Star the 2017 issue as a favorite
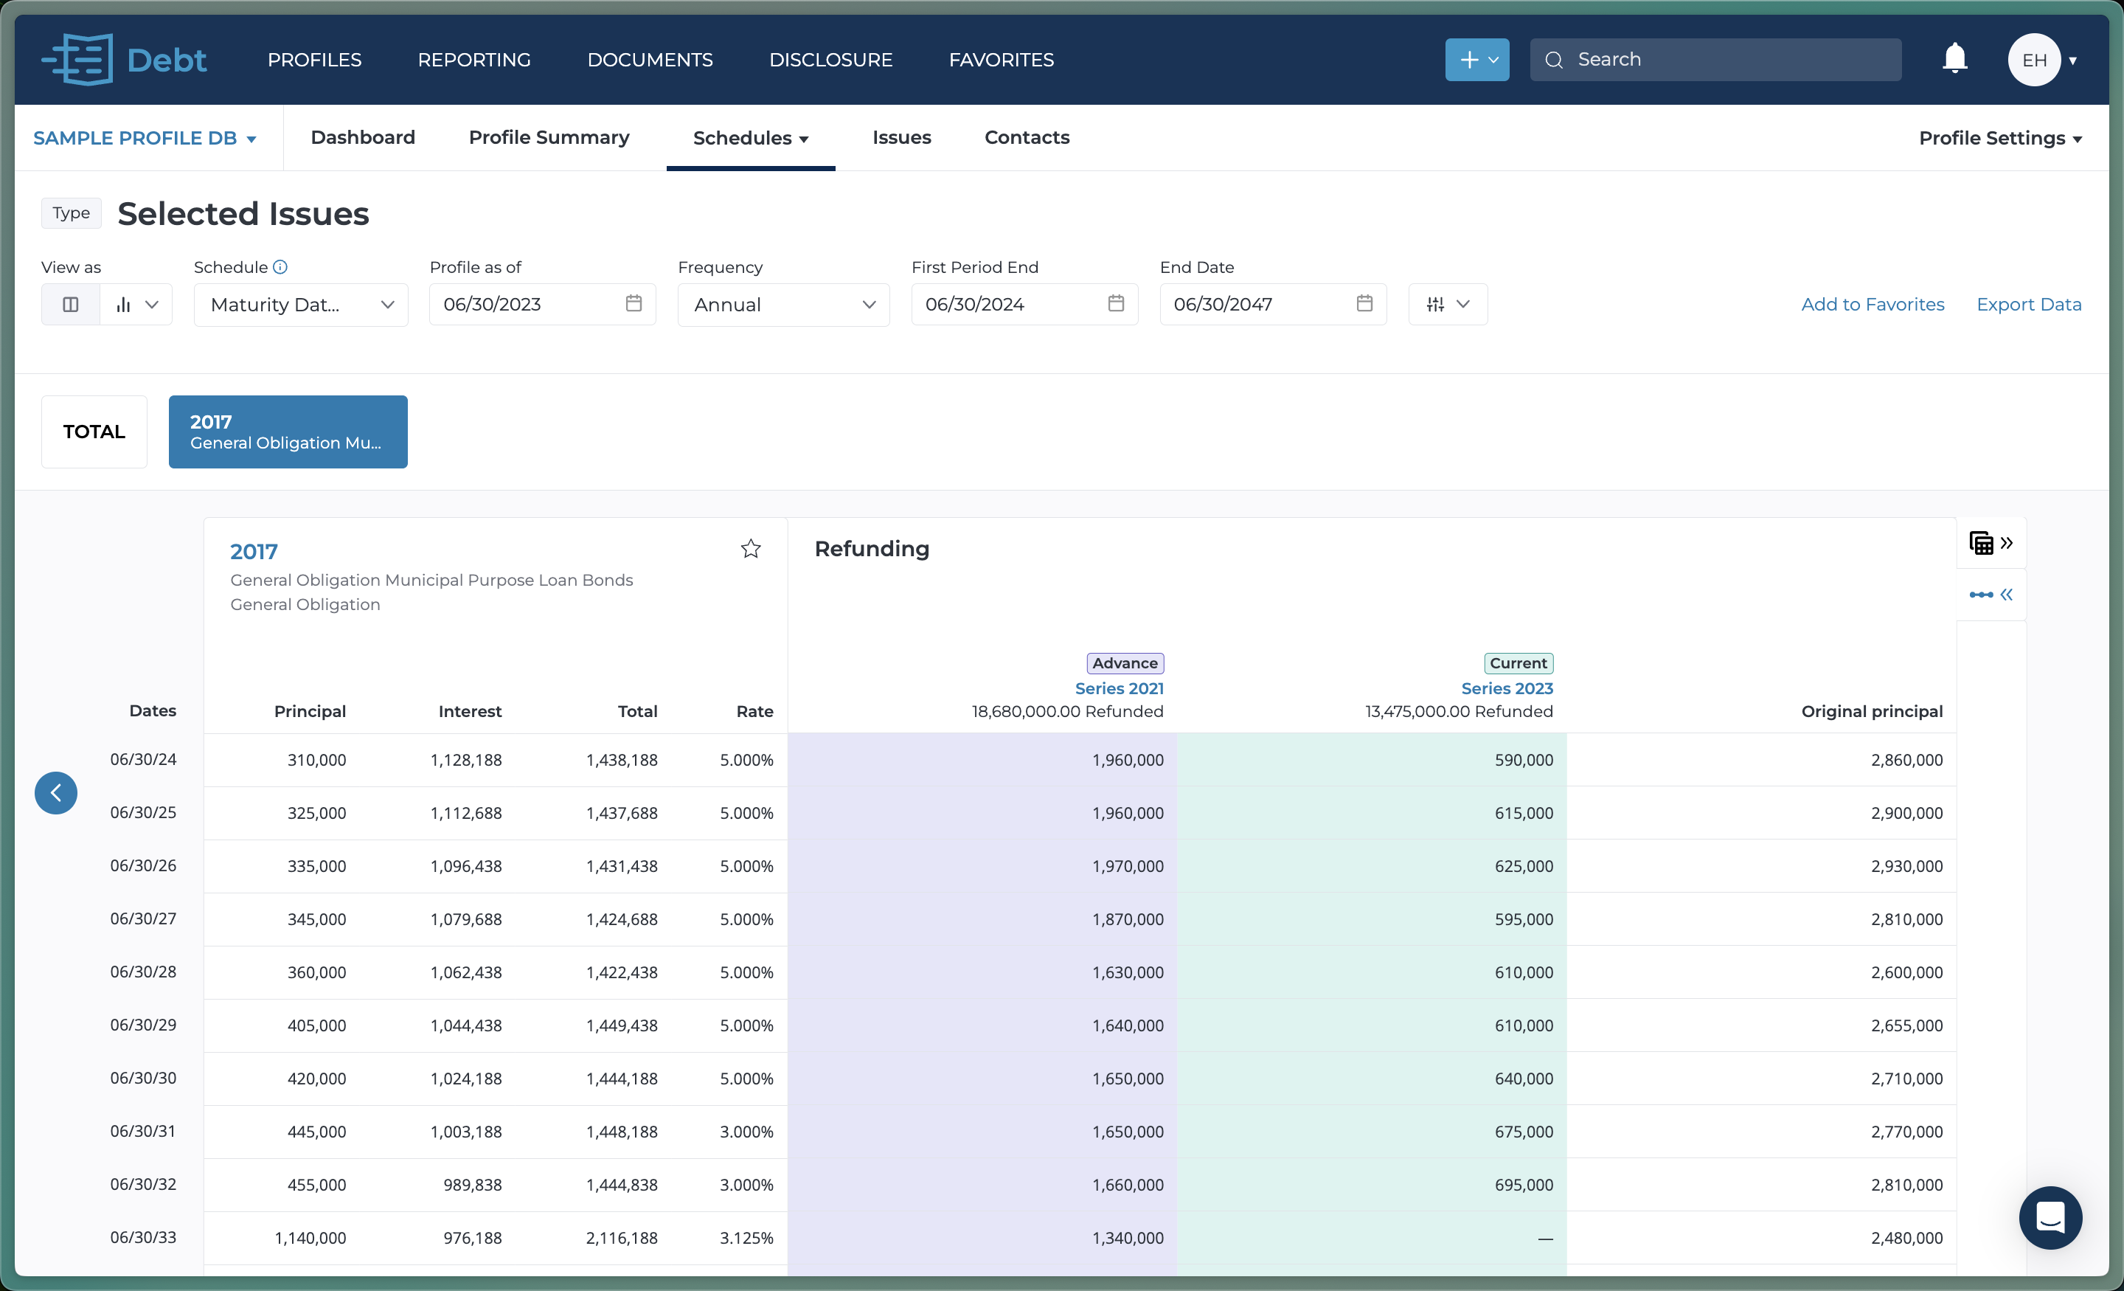Screen dimensions: 2124x1291 click(x=750, y=548)
